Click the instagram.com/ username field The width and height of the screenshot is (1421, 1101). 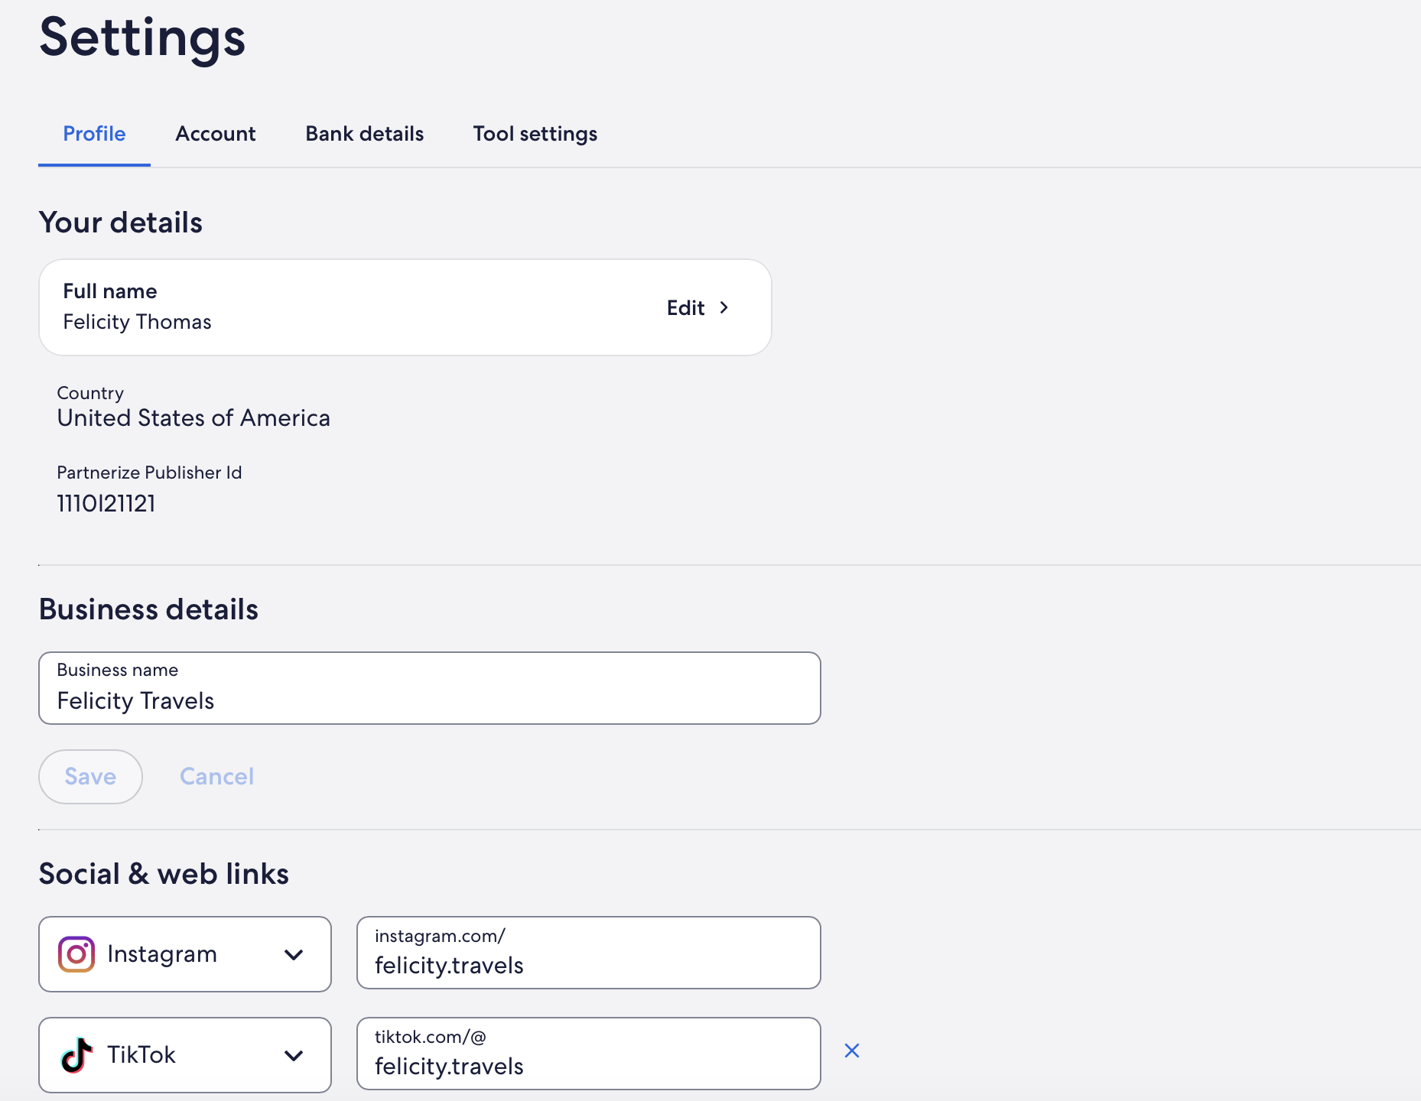click(587, 965)
